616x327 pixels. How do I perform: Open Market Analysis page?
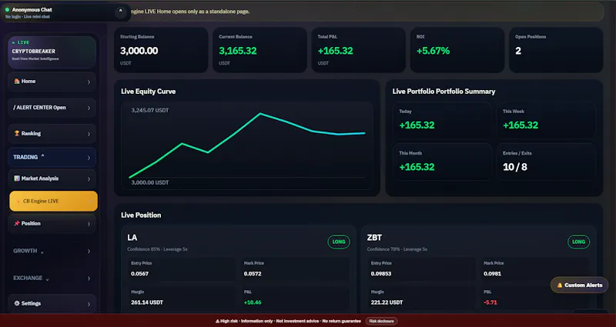point(52,179)
